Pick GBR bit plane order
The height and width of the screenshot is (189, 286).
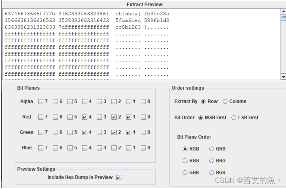click(185, 173)
